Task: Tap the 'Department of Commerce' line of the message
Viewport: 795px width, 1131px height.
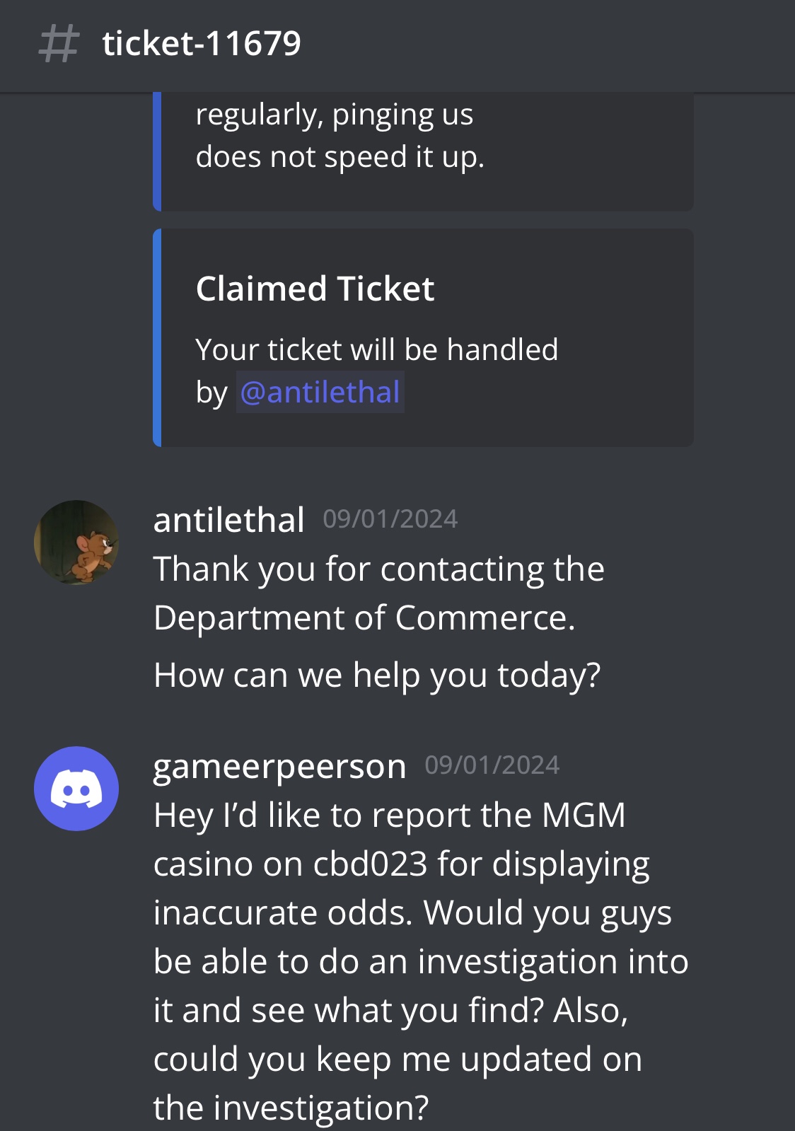Action: click(364, 617)
